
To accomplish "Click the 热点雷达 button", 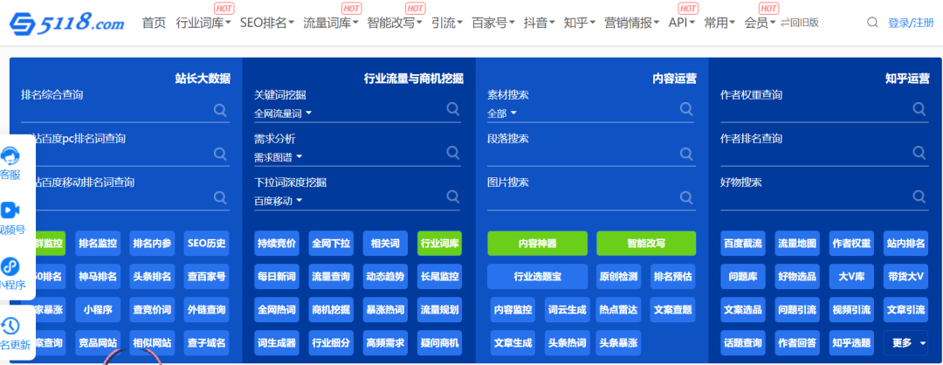I will [x=618, y=310].
